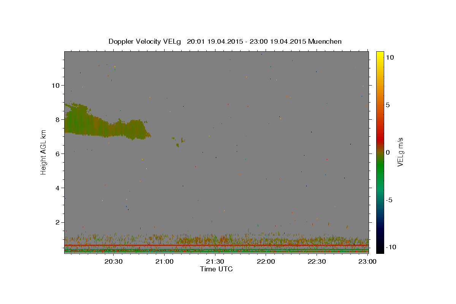Click the colorbar label 0
This screenshot has height=304, width=456.
pyautogui.click(x=388, y=152)
